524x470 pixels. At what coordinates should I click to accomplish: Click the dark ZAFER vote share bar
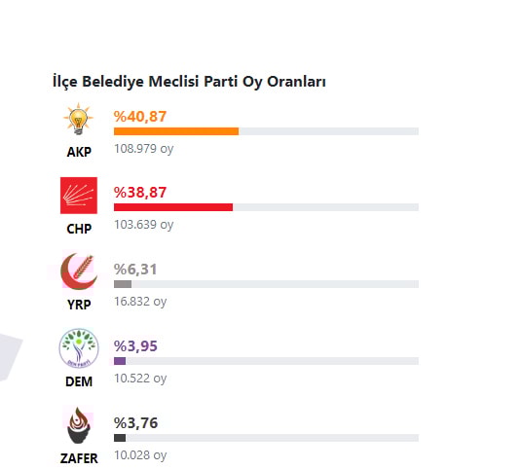point(120,438)
